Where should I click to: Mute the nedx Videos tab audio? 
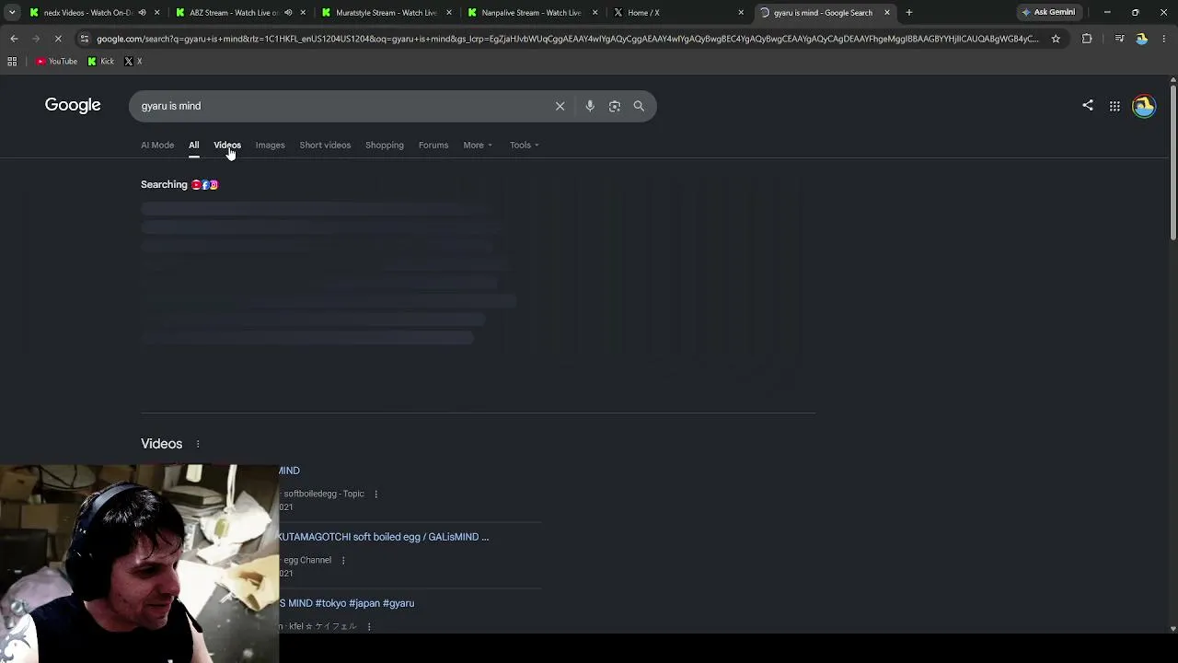[x=142, y=13]
